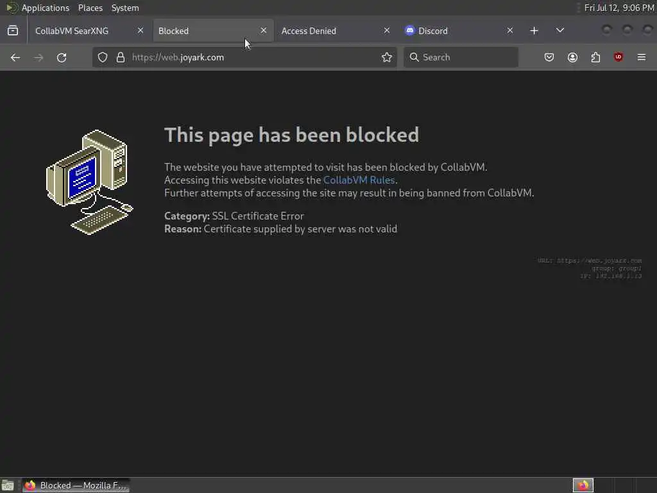Follow the CollabVM Rules link
The width and height of the screenshot is (657, 493).
[359, 180]
